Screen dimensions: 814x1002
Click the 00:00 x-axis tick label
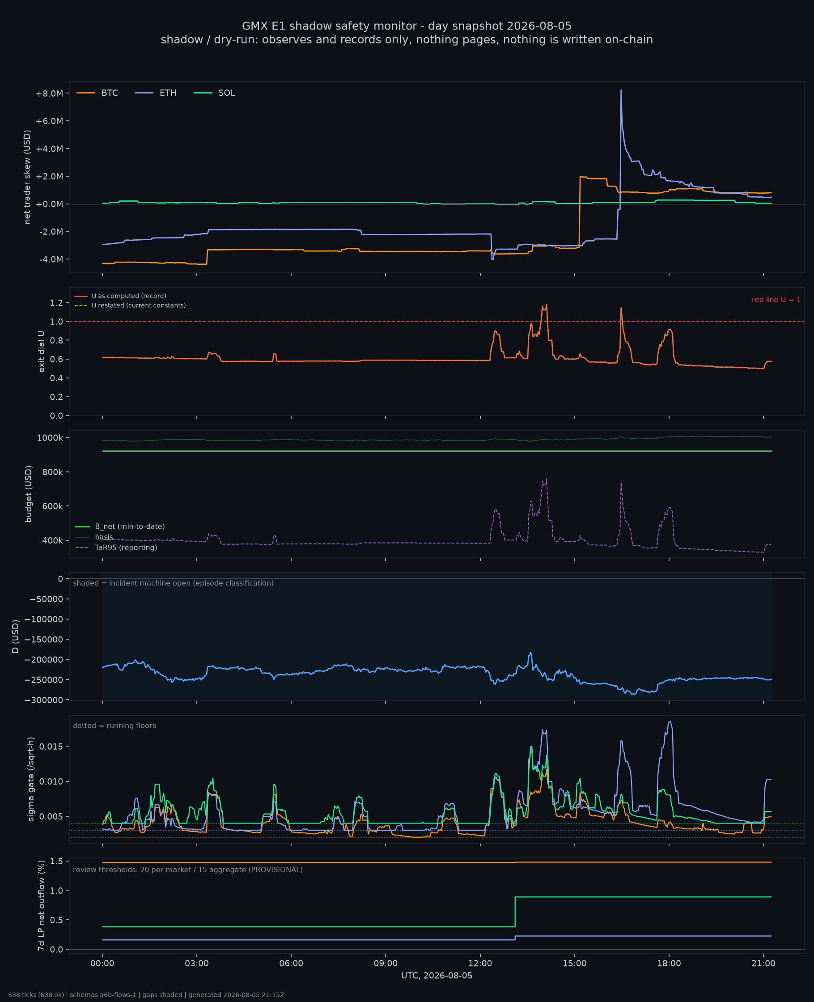click(x=102, y=964)
